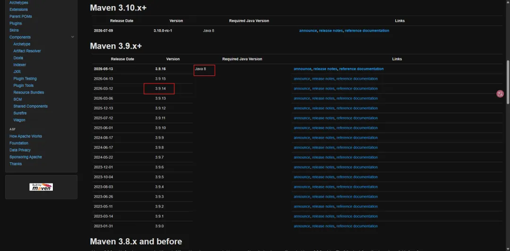Open release notes for 3.10.0-rc-1
This screenshot has width=510, height=251.
[x=331, y=31]
